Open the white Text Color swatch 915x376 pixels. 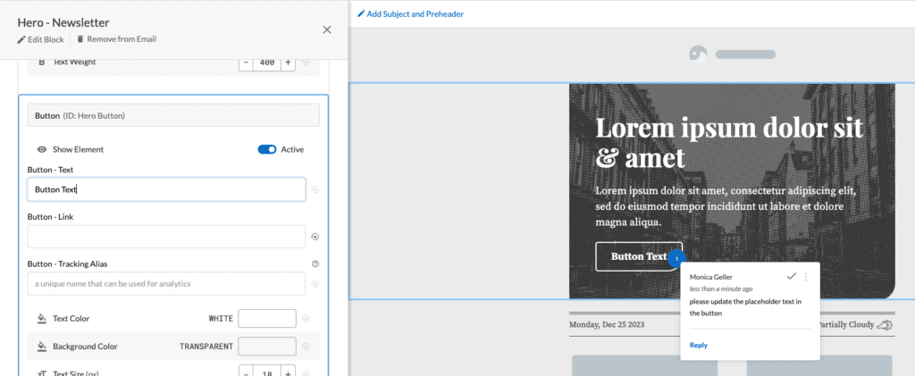point(266,319)
